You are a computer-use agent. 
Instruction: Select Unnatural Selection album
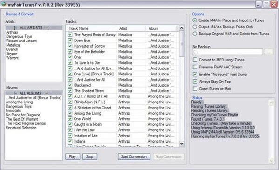(x=34, y=128)
